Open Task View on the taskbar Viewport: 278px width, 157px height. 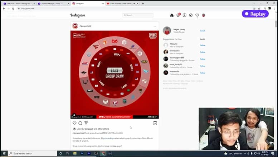(x=68, y=153)
